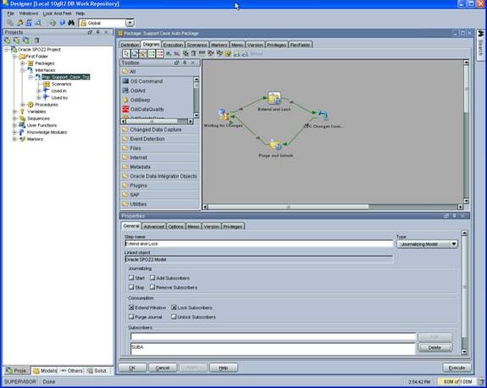The image size is (487, 388).
Task: Click the pin icon of the Projects panel
Action: [x=98, y=32]
